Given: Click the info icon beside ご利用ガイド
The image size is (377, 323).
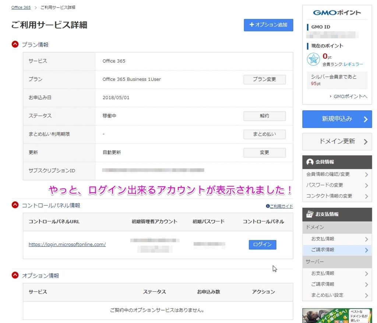Looking at the screenshot, I should click(x=268, y=206).
